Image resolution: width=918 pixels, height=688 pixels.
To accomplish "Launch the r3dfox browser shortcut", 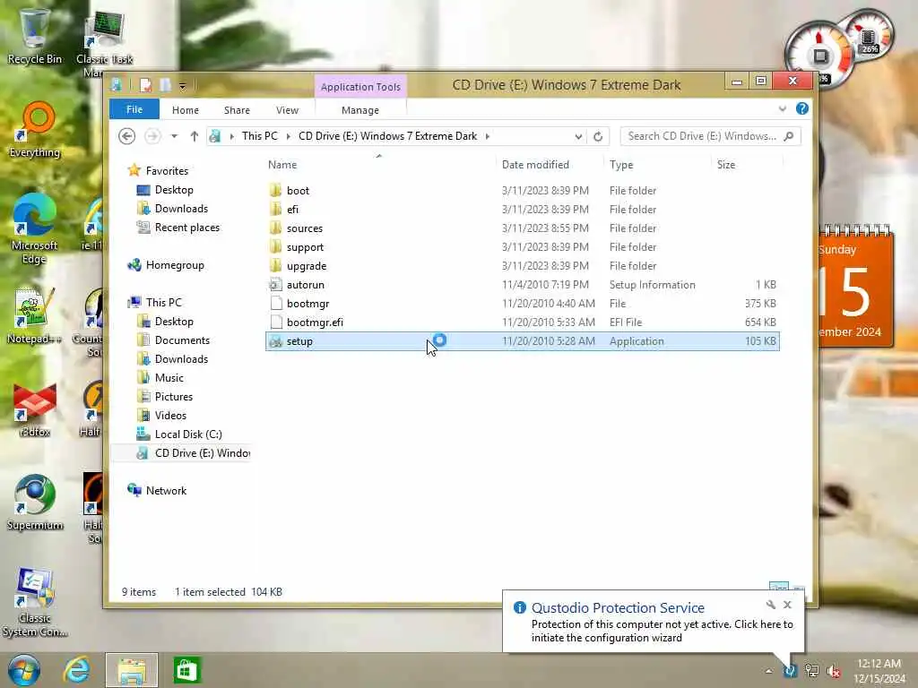I will point(34,409).
